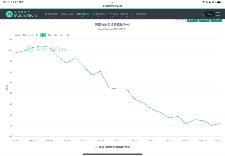
Task: Click the x-axis label Nov '21
Action: point(49,141)
